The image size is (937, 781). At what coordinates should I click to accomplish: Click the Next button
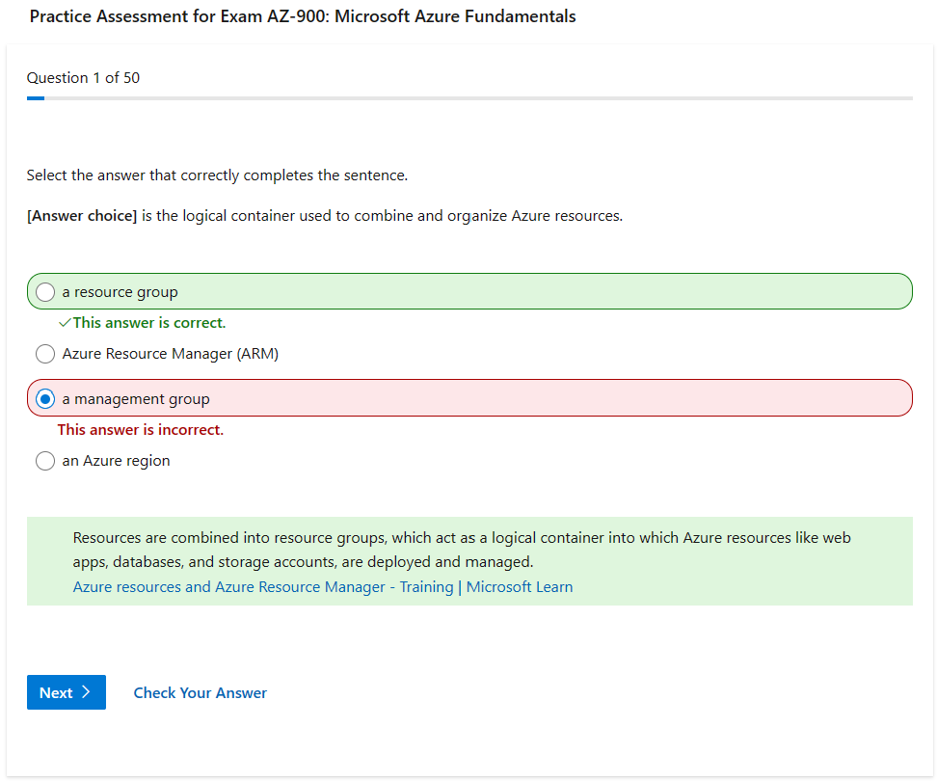66,692
